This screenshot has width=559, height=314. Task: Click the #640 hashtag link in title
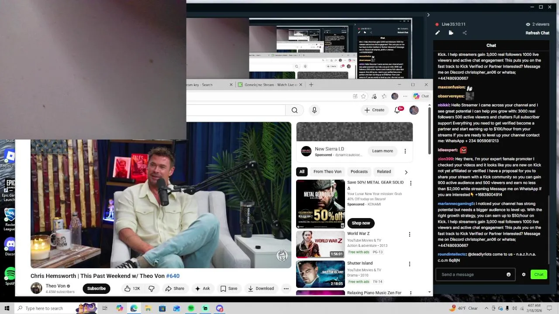[x=173, y=276]
